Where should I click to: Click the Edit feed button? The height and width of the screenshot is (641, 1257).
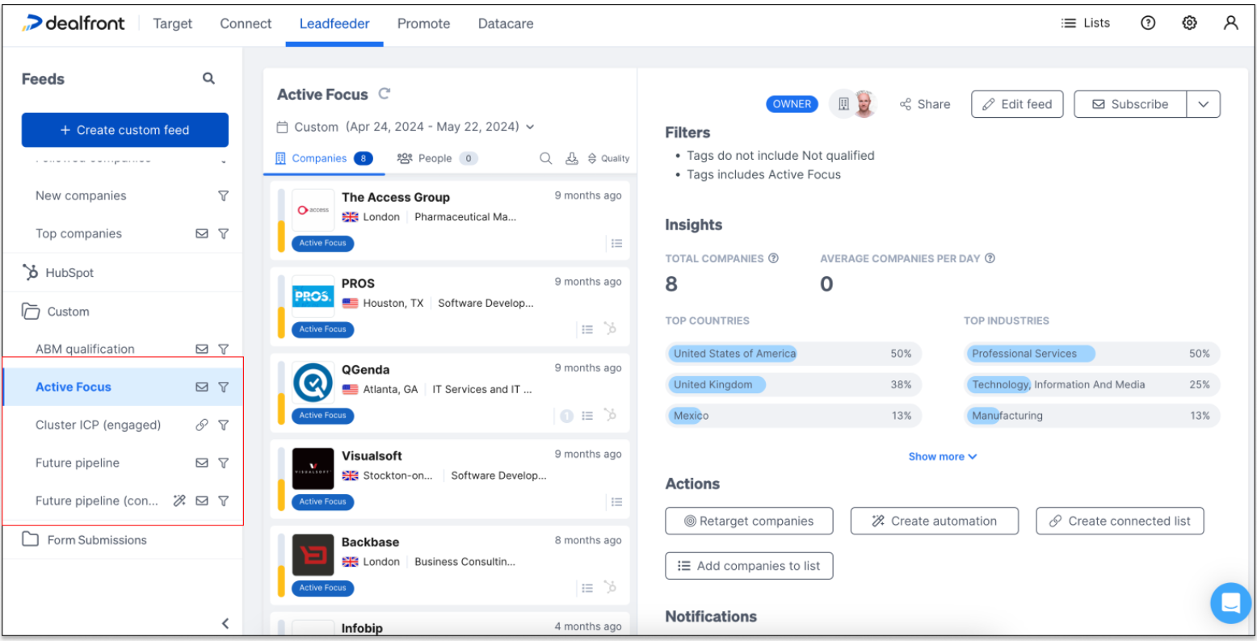[1017, 104]
